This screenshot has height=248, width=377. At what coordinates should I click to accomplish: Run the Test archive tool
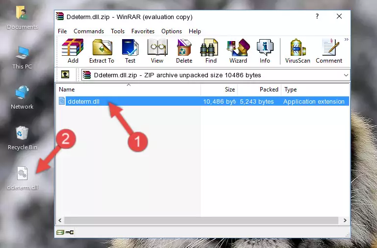click(130, 51)
